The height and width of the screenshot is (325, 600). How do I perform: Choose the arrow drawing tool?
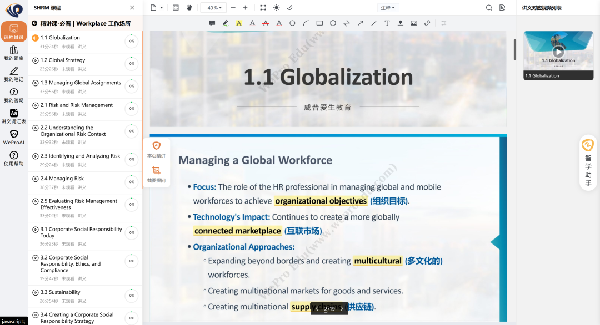(360, 23)
